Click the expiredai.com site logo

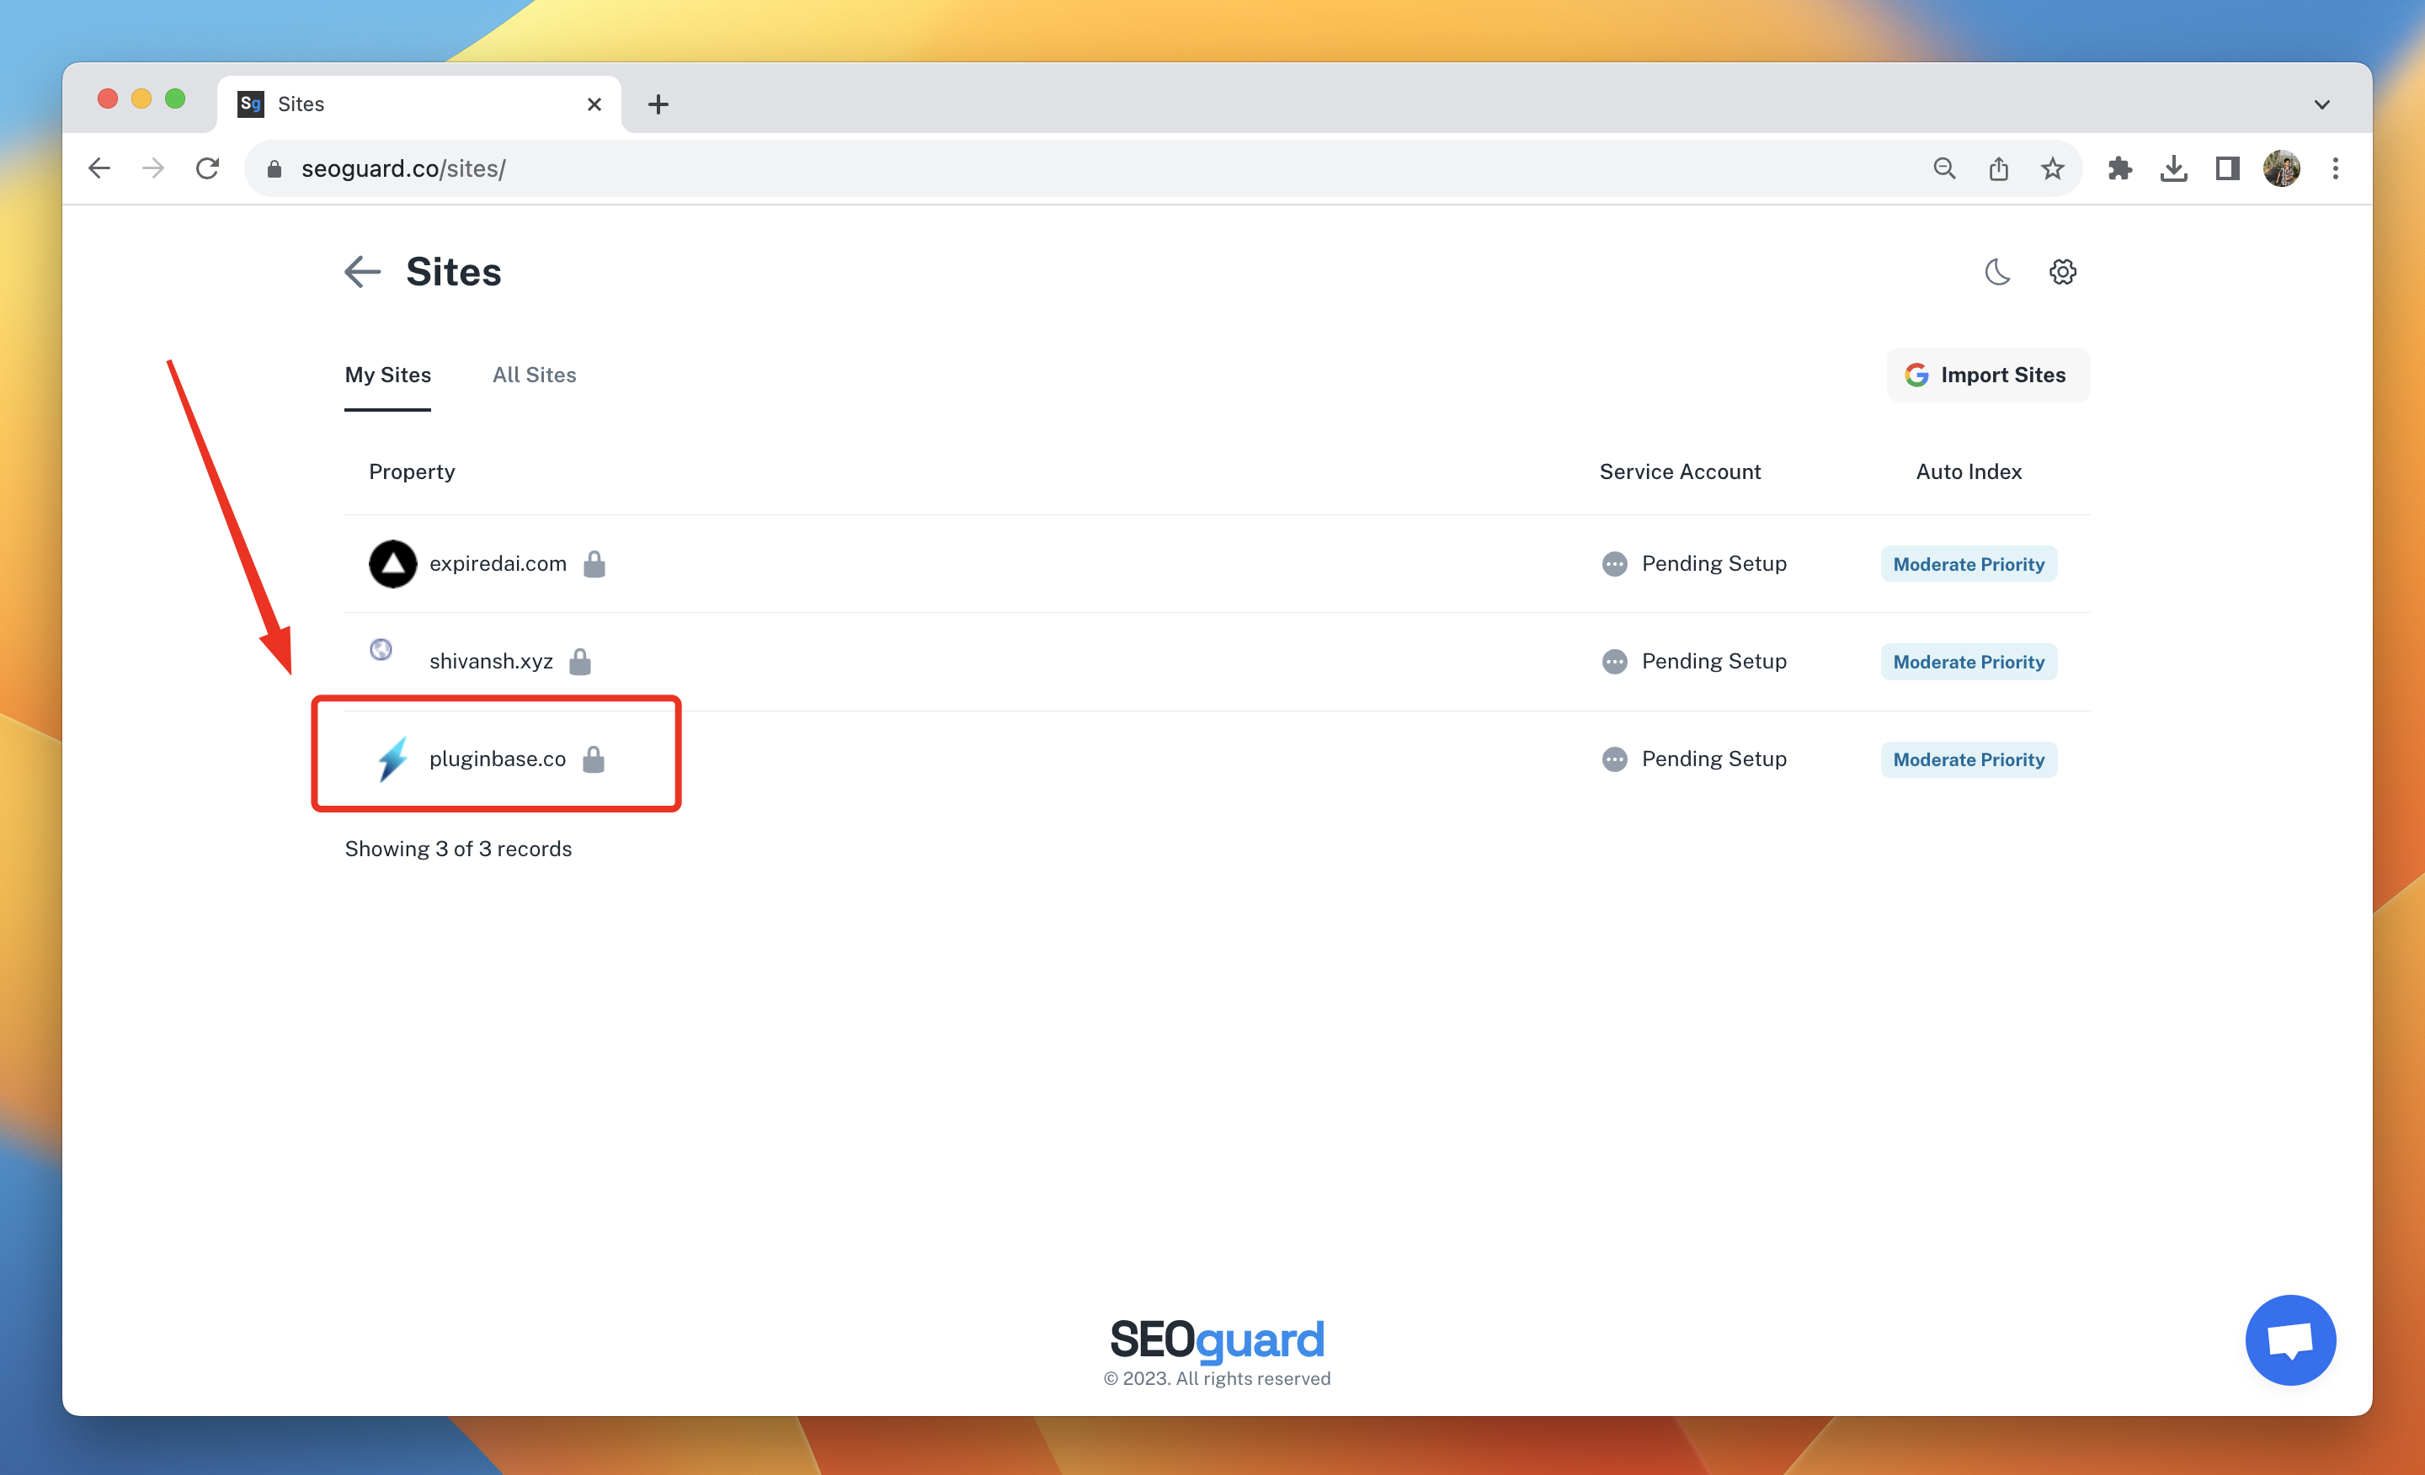[392, 564]
